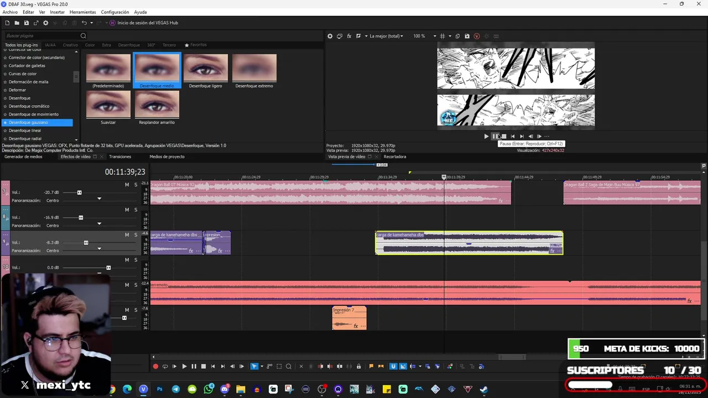This screenshot has height=398, width=708.
Task: Choose the Desenfoque extremo preset thumbnail
Action: pyautogui.click(x=254, y=67)
